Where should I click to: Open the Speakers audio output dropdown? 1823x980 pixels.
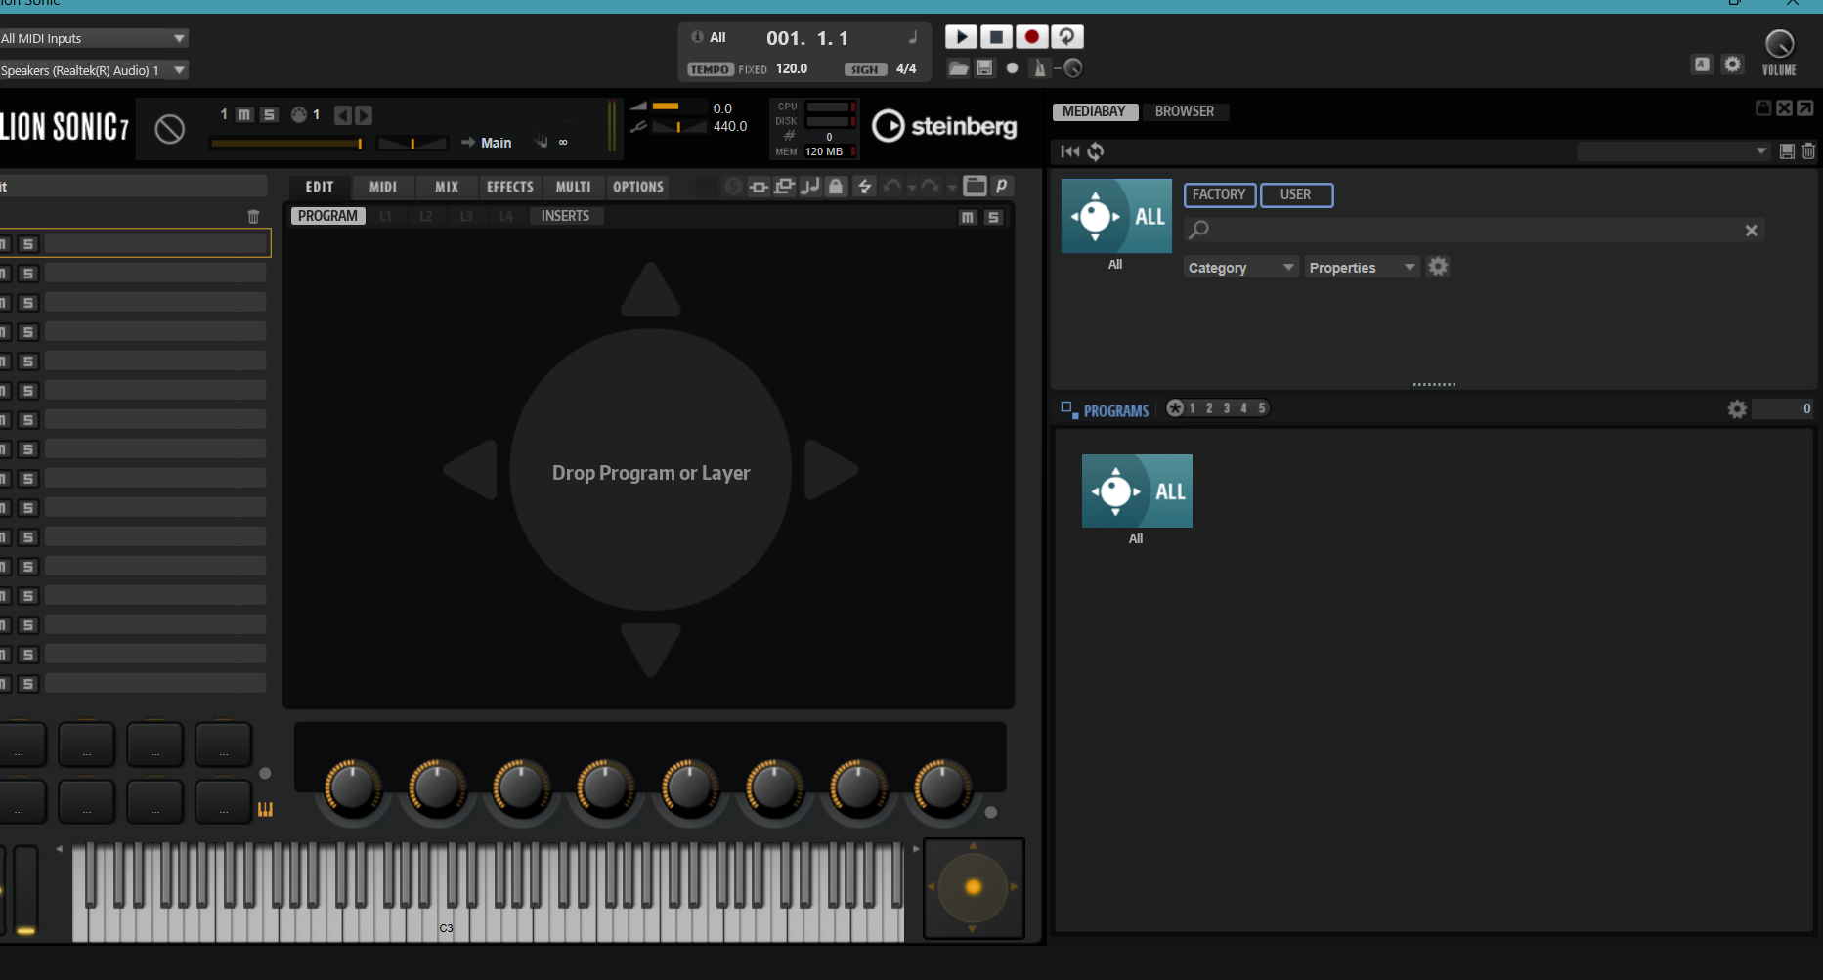click(93, 70)
